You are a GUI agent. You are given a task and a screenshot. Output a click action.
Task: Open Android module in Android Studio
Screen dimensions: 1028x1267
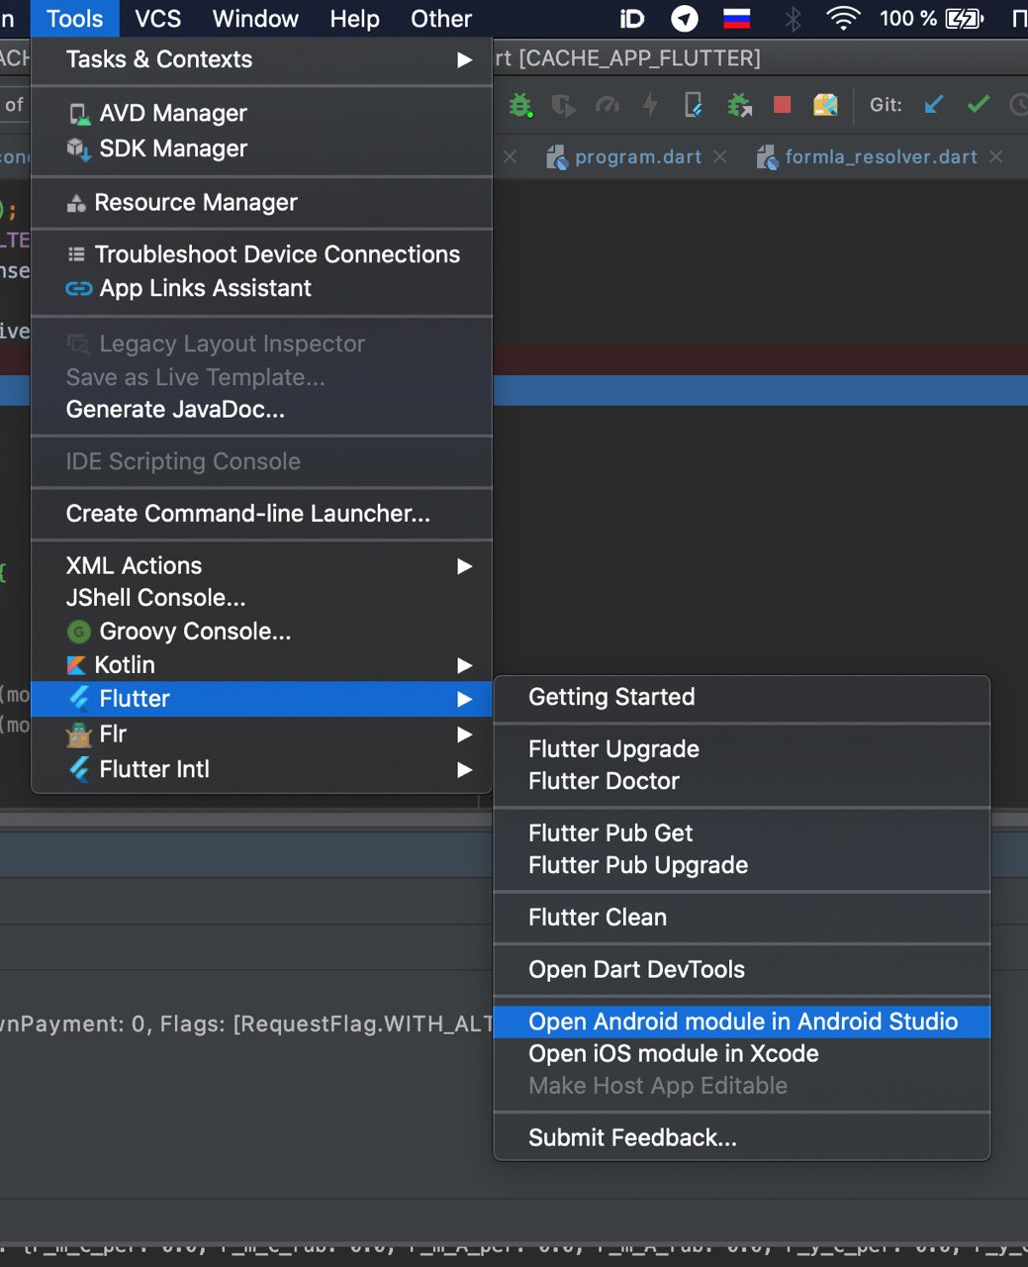(x=742, y=1022)
